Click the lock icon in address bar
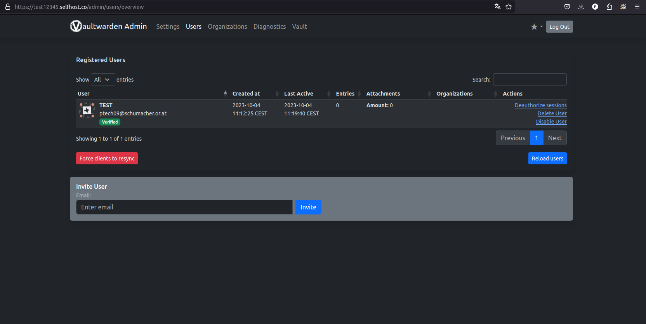 click(x=8, y=7)
